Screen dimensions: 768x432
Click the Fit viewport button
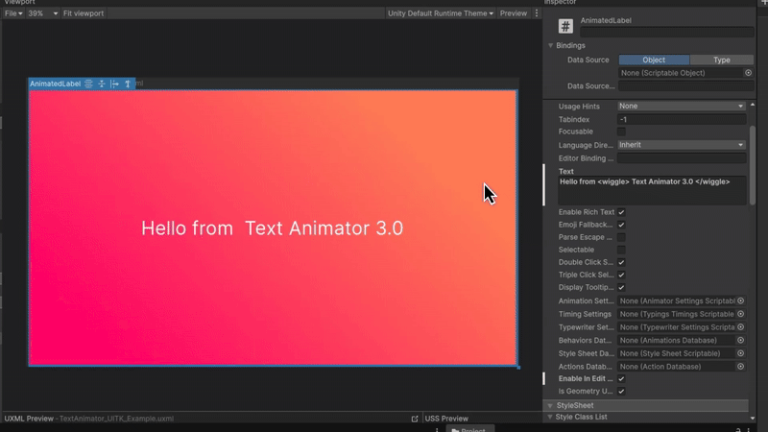pyautogui.click(x=83, y=14)
